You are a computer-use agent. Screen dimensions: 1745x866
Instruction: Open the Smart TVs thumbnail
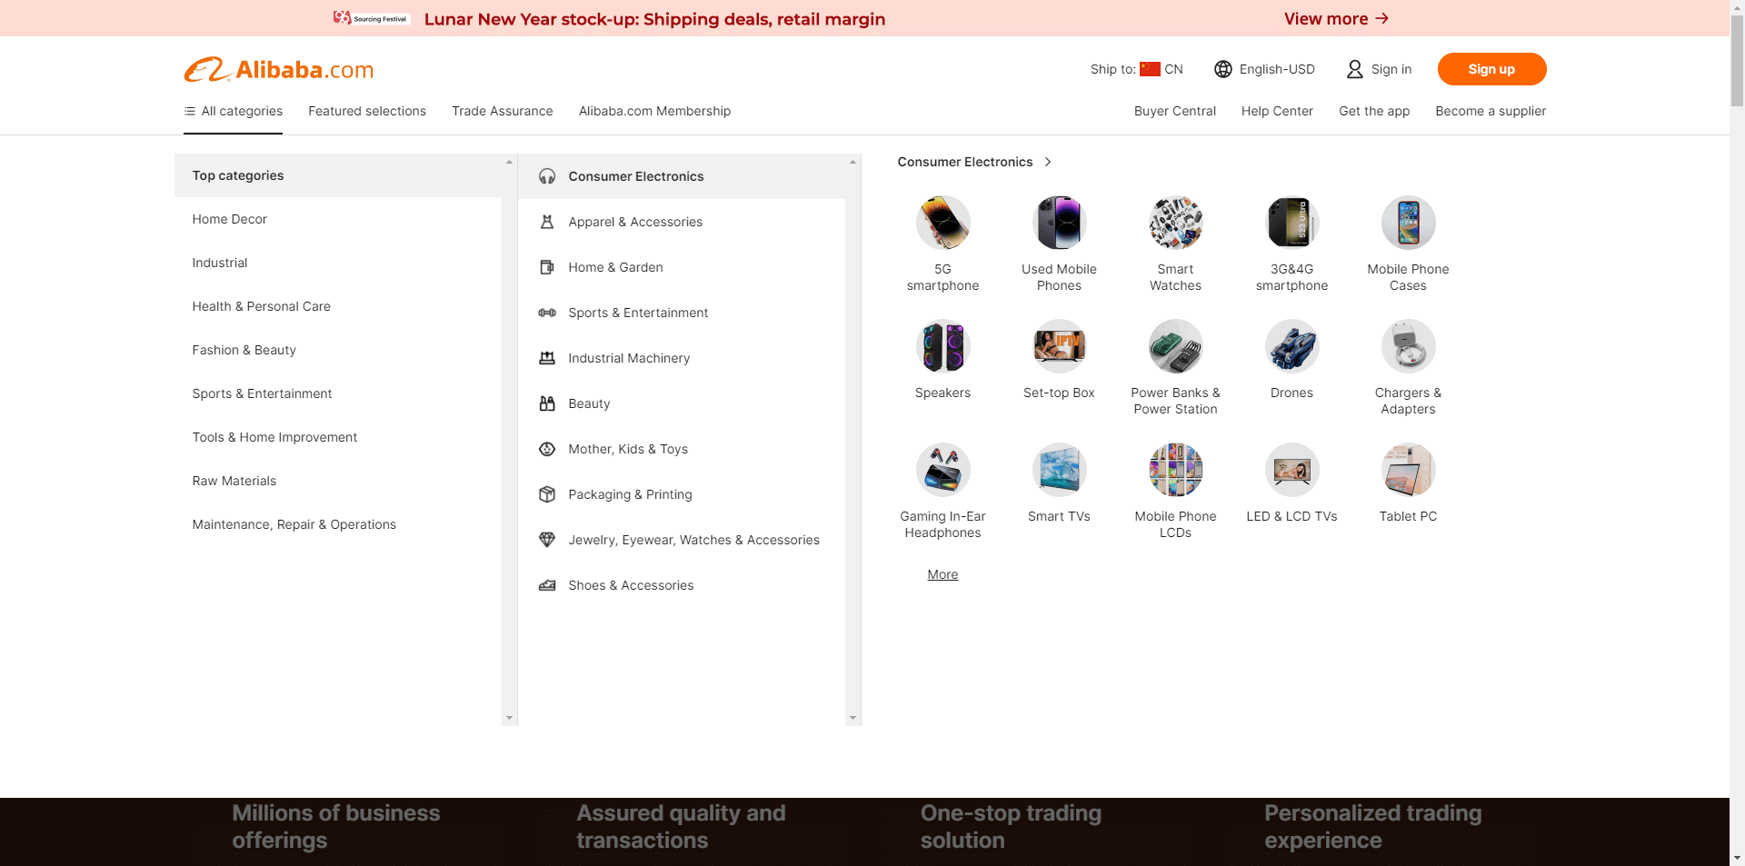(1059, 470)
